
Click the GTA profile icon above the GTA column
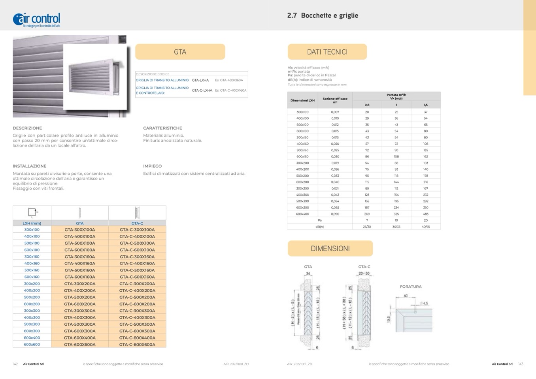(80, 213)
